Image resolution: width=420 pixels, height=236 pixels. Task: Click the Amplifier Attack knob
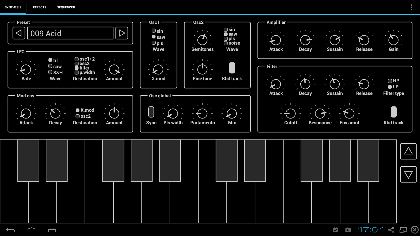coord(276,40)
